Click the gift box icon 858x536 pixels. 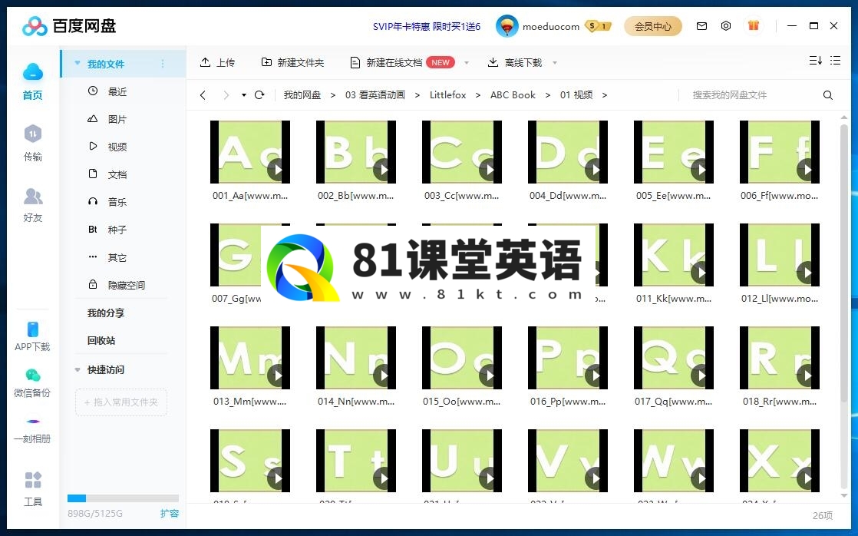(x=754, y=25)
